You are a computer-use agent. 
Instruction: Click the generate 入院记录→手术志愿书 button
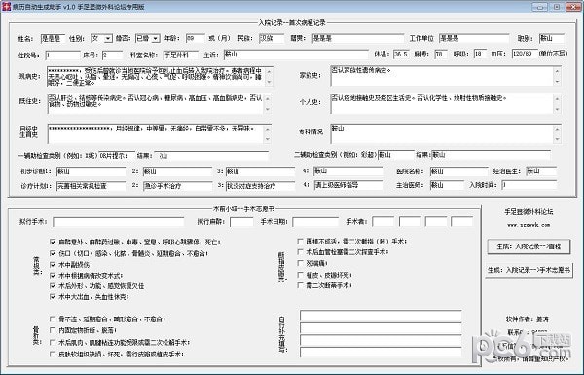click(x=529, y=270)
